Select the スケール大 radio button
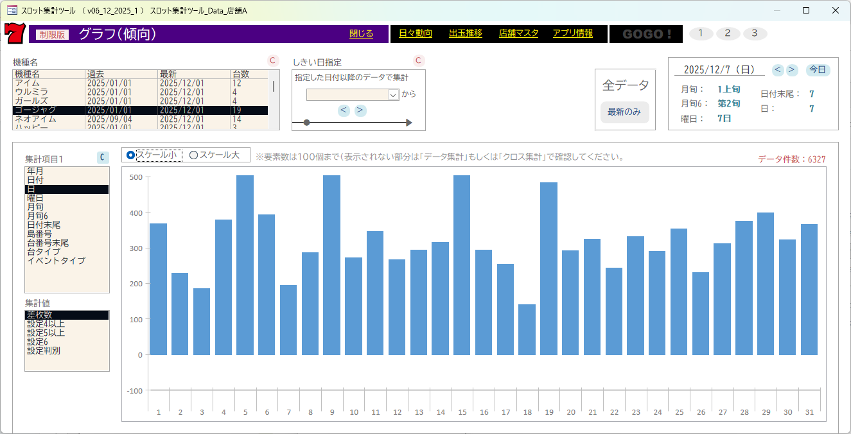This screenshot has height=434, width=851. (193, 155)
